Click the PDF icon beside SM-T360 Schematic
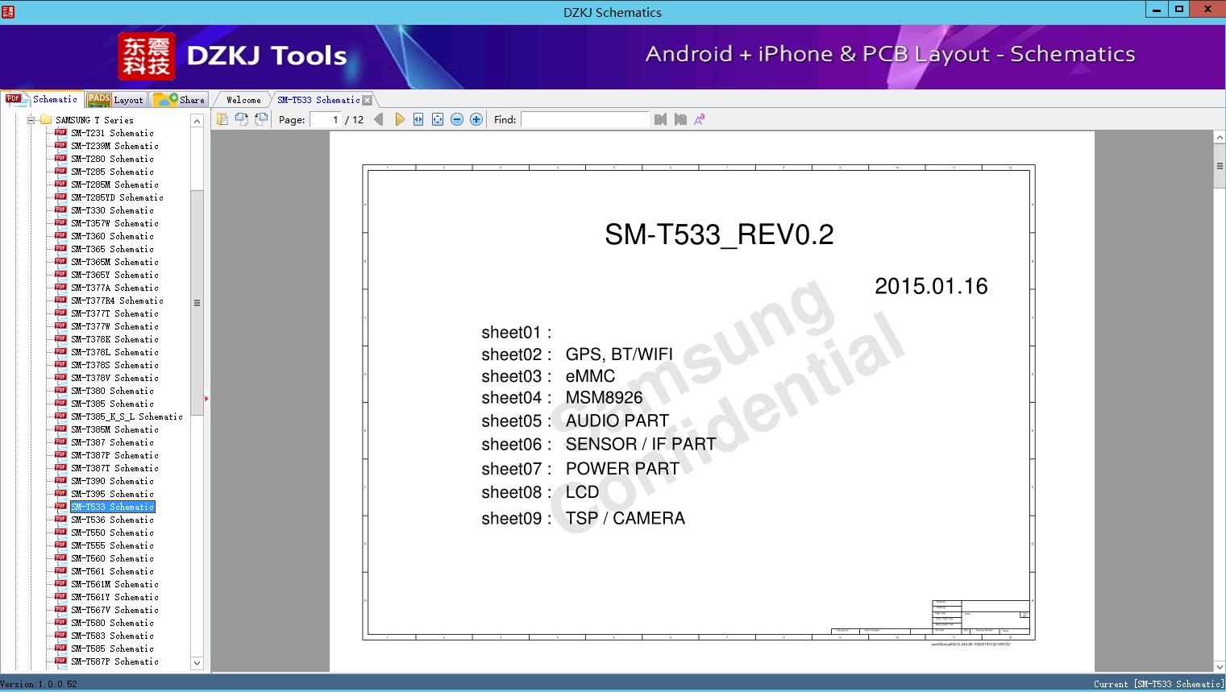Screen dimensions: 1226x692 coord(60,236)
